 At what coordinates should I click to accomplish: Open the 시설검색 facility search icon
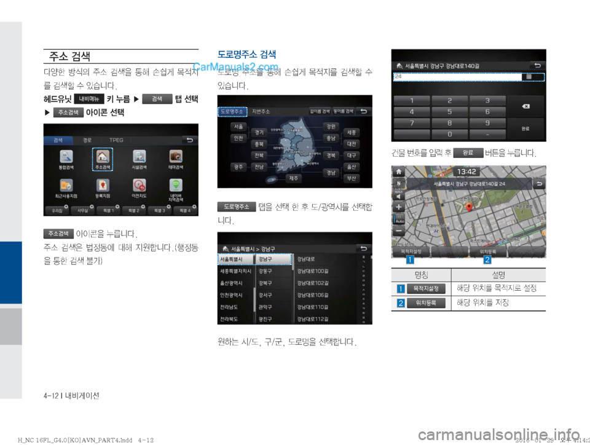click(x=139, y=159)
